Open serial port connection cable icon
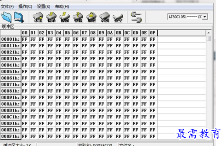This screenshot has height=146, width=224. tap(136, 17)
